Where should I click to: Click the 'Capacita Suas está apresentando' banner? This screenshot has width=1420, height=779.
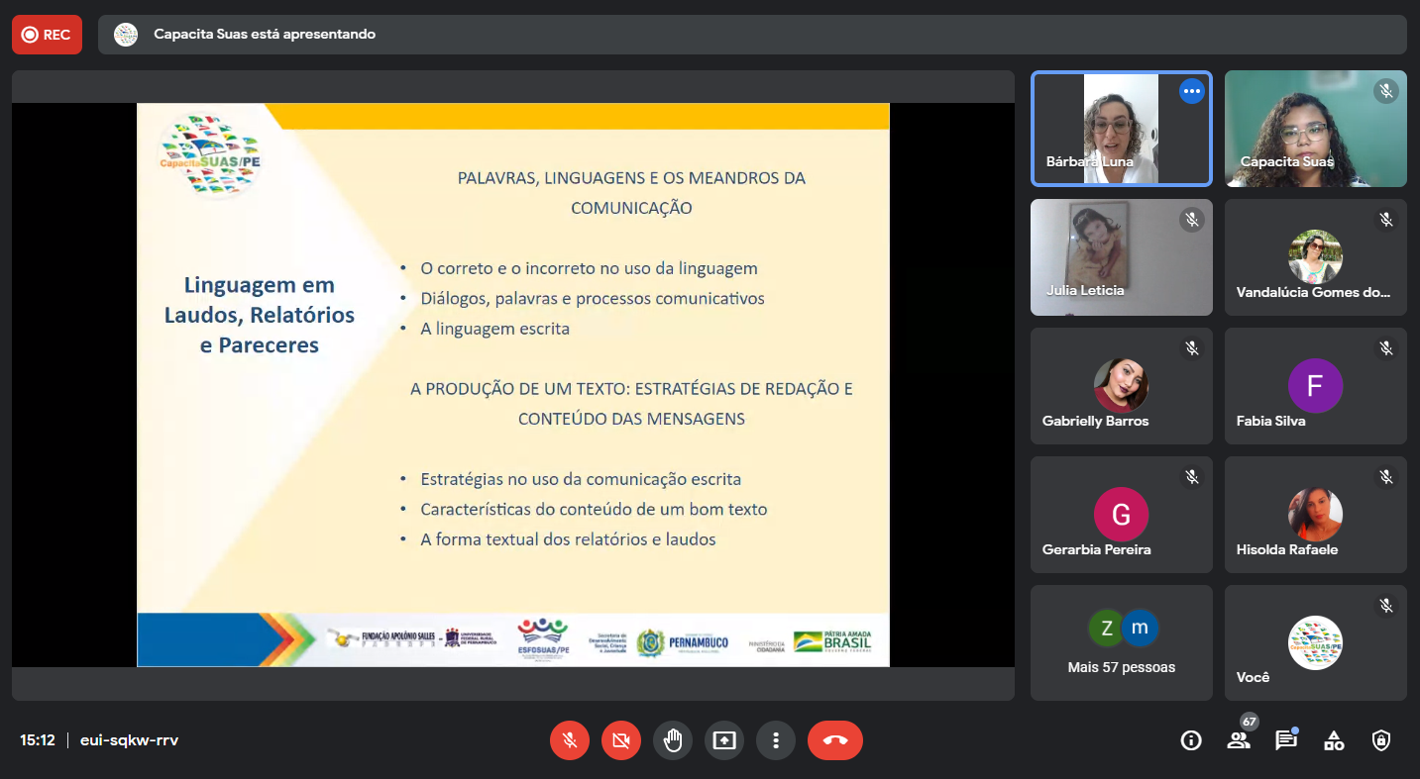tap(264, 35)
